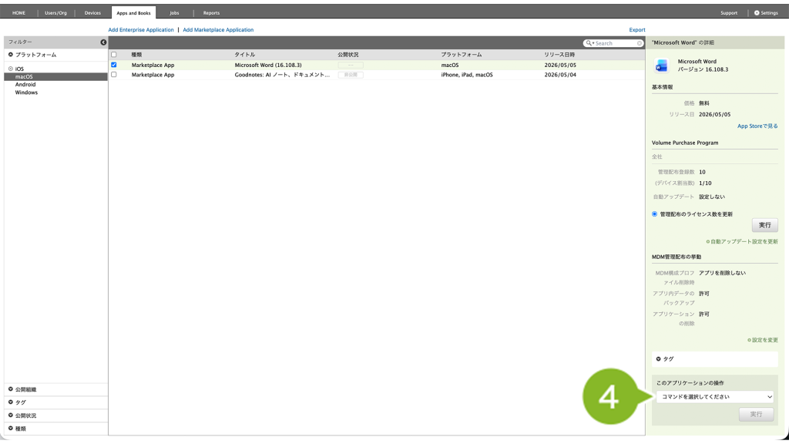Click Add Enterprise Application link
The image size is (789, 444).
[141, 30]
